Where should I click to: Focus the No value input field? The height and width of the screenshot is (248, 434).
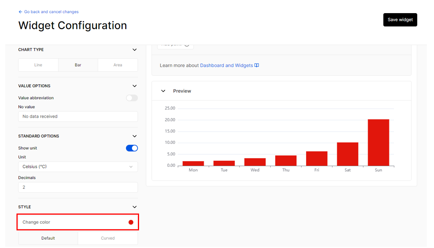coord(78,117)
